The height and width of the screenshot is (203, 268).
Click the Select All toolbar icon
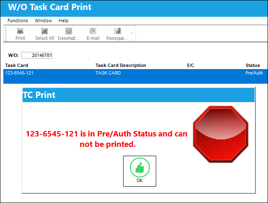tap(45, 34)
